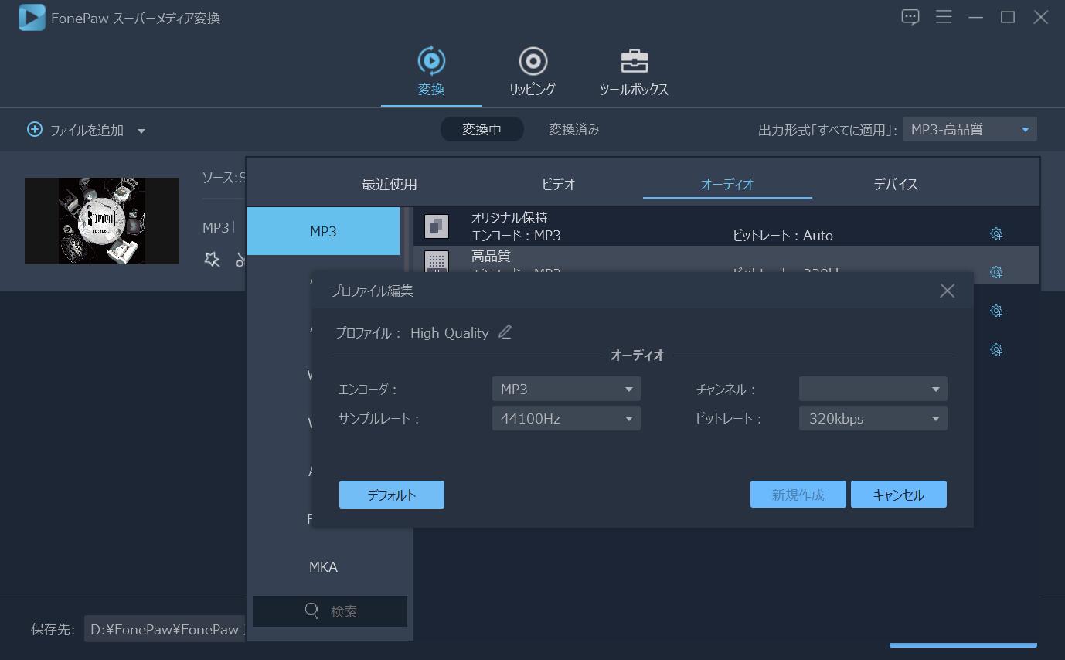Switch to the デバイス tab

coord(895,184)
